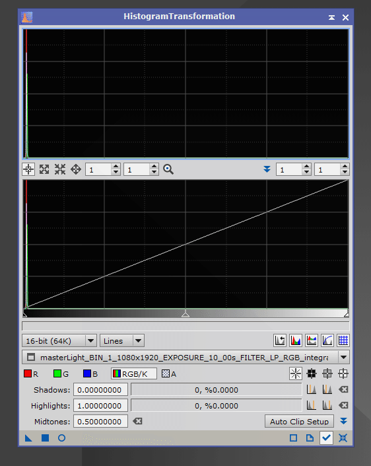Screen dimensions: 371x466
Task: Click the second shadows auto zero icon
Action: pyautogui.click(x=327, y=389)
